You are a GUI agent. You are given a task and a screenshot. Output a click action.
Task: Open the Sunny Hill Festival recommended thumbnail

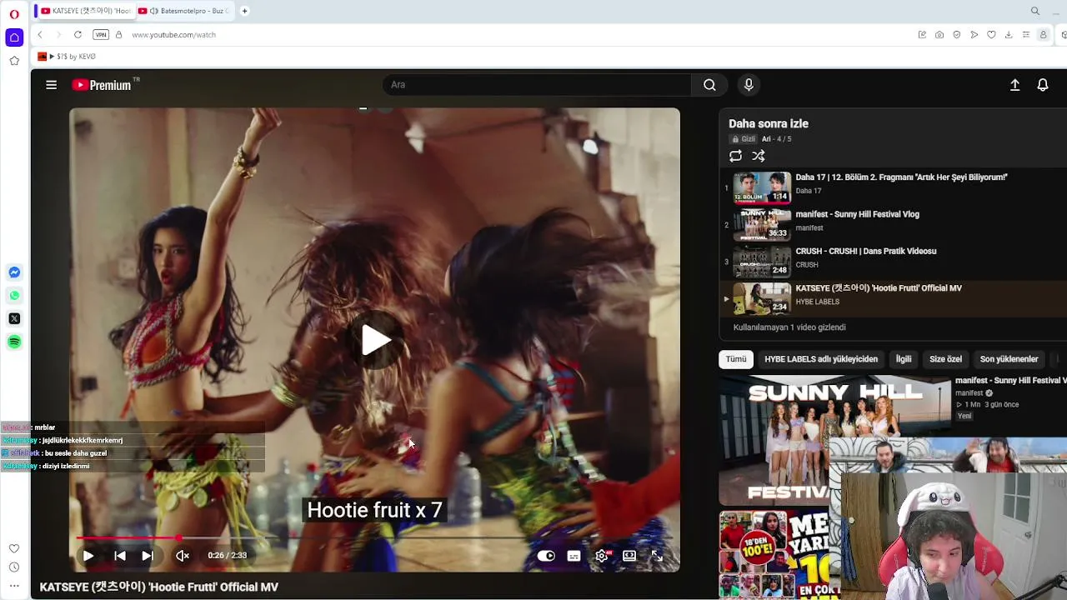(x=834, y=440)
